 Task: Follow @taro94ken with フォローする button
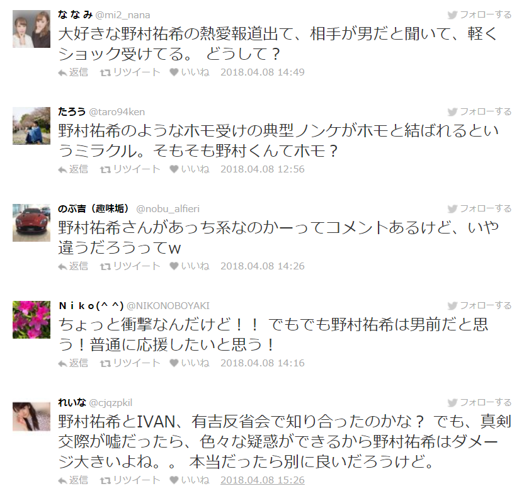click(x=479, y=112)
